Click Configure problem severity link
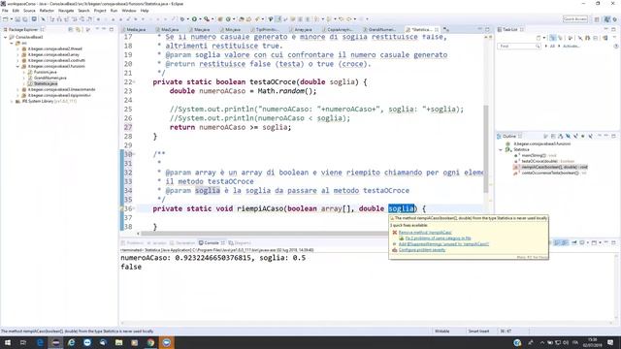The width and height of the screenshot is (621, 349). (x=422, y=250)
